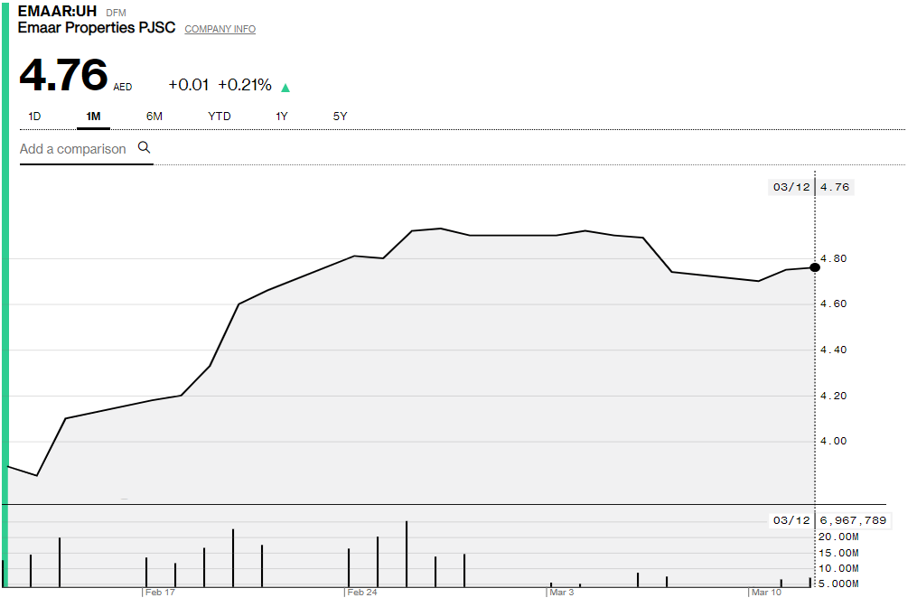The image size is (917, 607).
Task: Click the +0.21% change value
Action: click(x=244, y=85)
